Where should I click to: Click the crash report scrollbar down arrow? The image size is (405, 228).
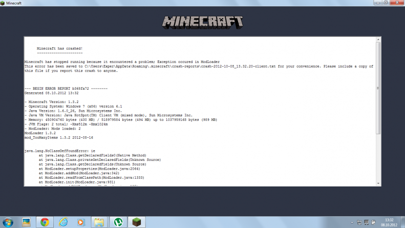click(378, 183)
